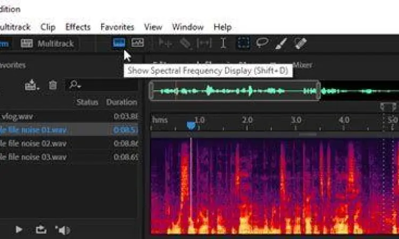The height and width of the screenshot is (239, 399).
Task: Select the Spot Healing Brush tool
Action: tap(301, 43)
